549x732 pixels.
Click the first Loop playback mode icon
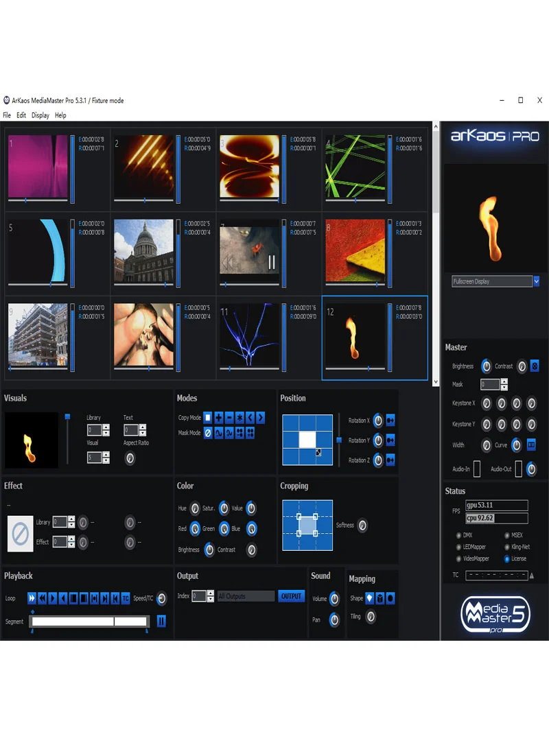(32, 598)
